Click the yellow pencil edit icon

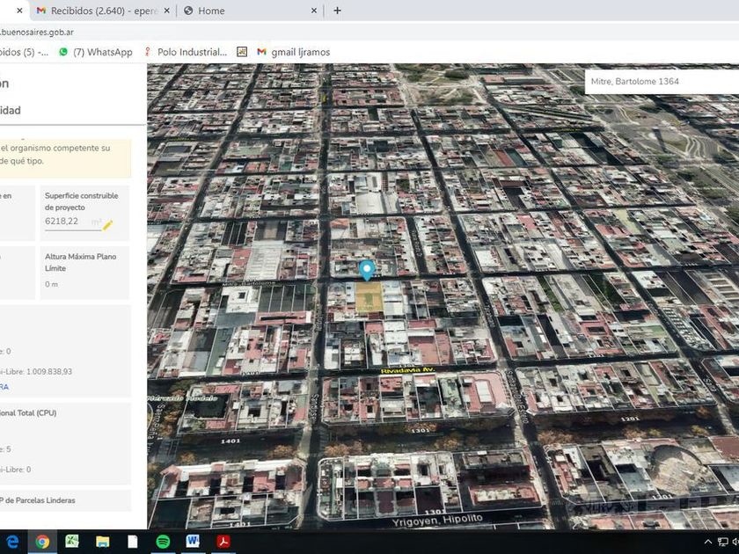click(x=107, y=225)
